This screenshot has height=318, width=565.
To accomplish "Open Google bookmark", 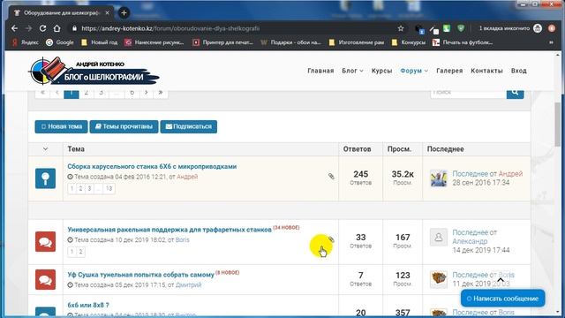I will pos(60,42).
